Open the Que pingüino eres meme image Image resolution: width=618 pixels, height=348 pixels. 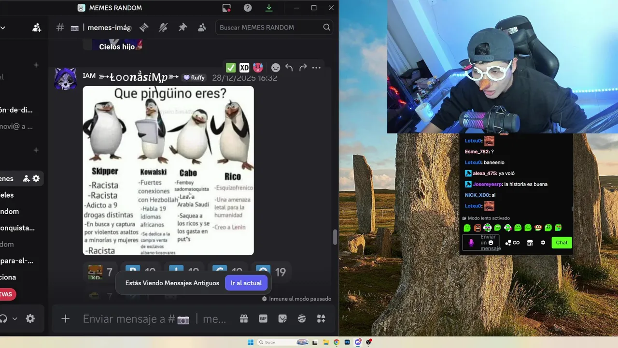pos(168,171)
